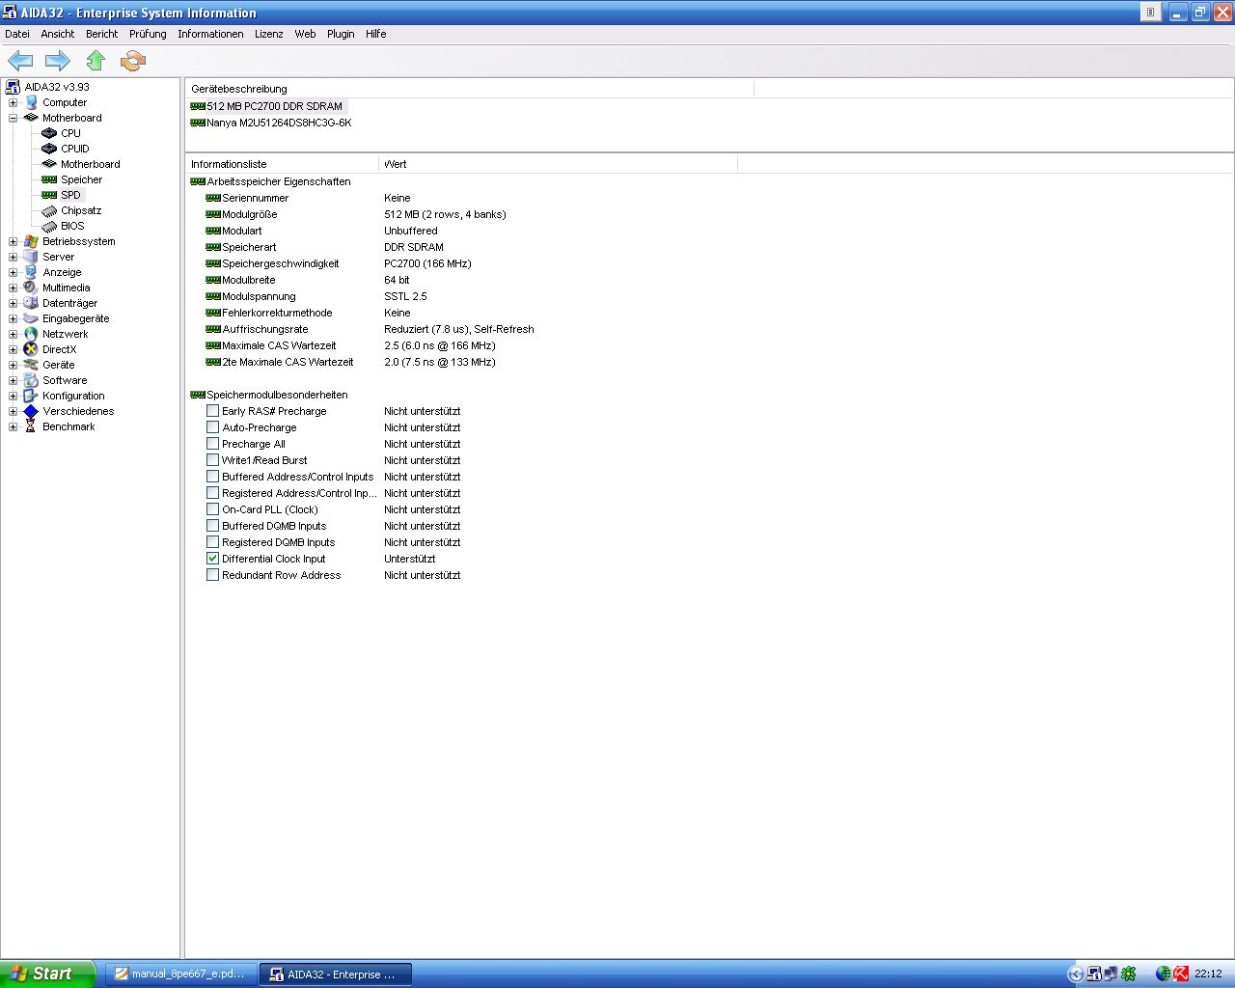Viewport: 1235px width, 988px height.
Task: Select the BIOS tree entry
Action: click(x=72, y=226)
